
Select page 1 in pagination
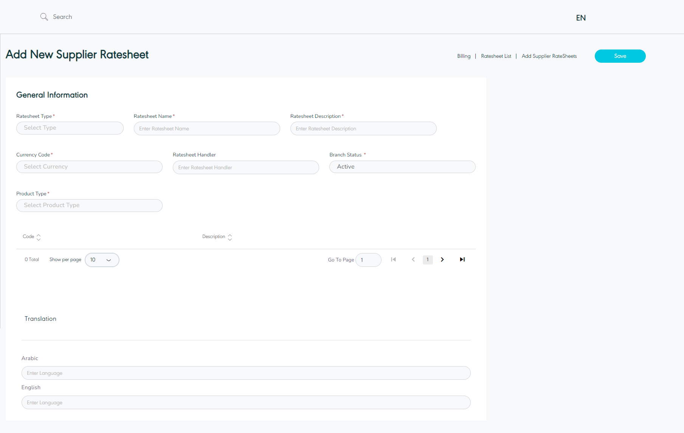click(x=428, y=260)
